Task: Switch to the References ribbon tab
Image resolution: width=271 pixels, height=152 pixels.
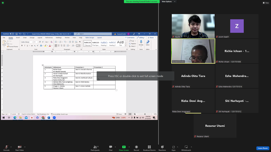Action: point(49,38)
